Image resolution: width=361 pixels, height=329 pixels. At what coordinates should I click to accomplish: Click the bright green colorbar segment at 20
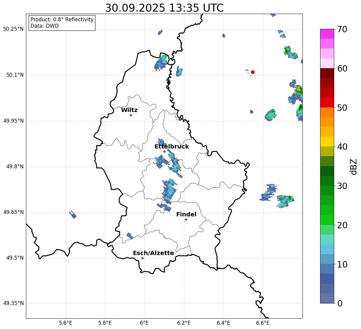[x=327, y=220]
